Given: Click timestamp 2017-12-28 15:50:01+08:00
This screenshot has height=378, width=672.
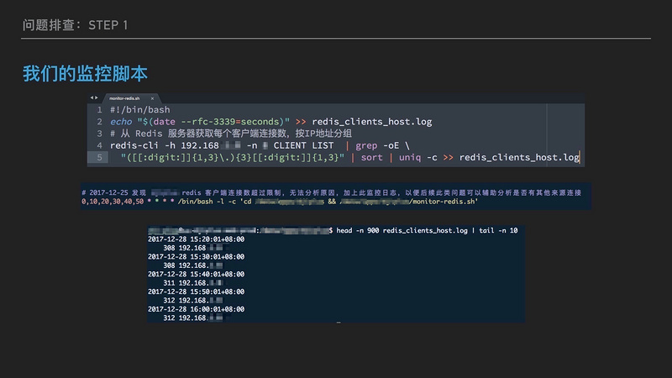Looking at the screenshot, I should [197, 291].
